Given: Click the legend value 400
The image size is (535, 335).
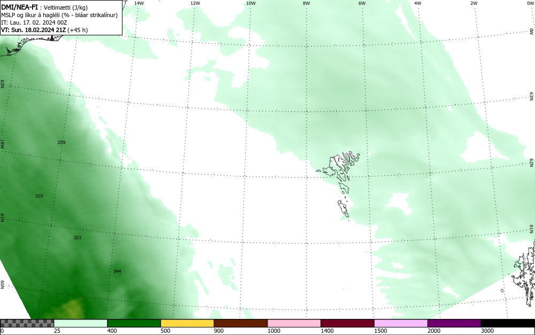Looking at the screenshot, I should (112, 331).
